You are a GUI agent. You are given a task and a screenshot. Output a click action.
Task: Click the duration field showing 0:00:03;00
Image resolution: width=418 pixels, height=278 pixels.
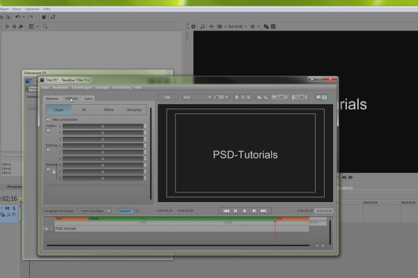point(324,211)
